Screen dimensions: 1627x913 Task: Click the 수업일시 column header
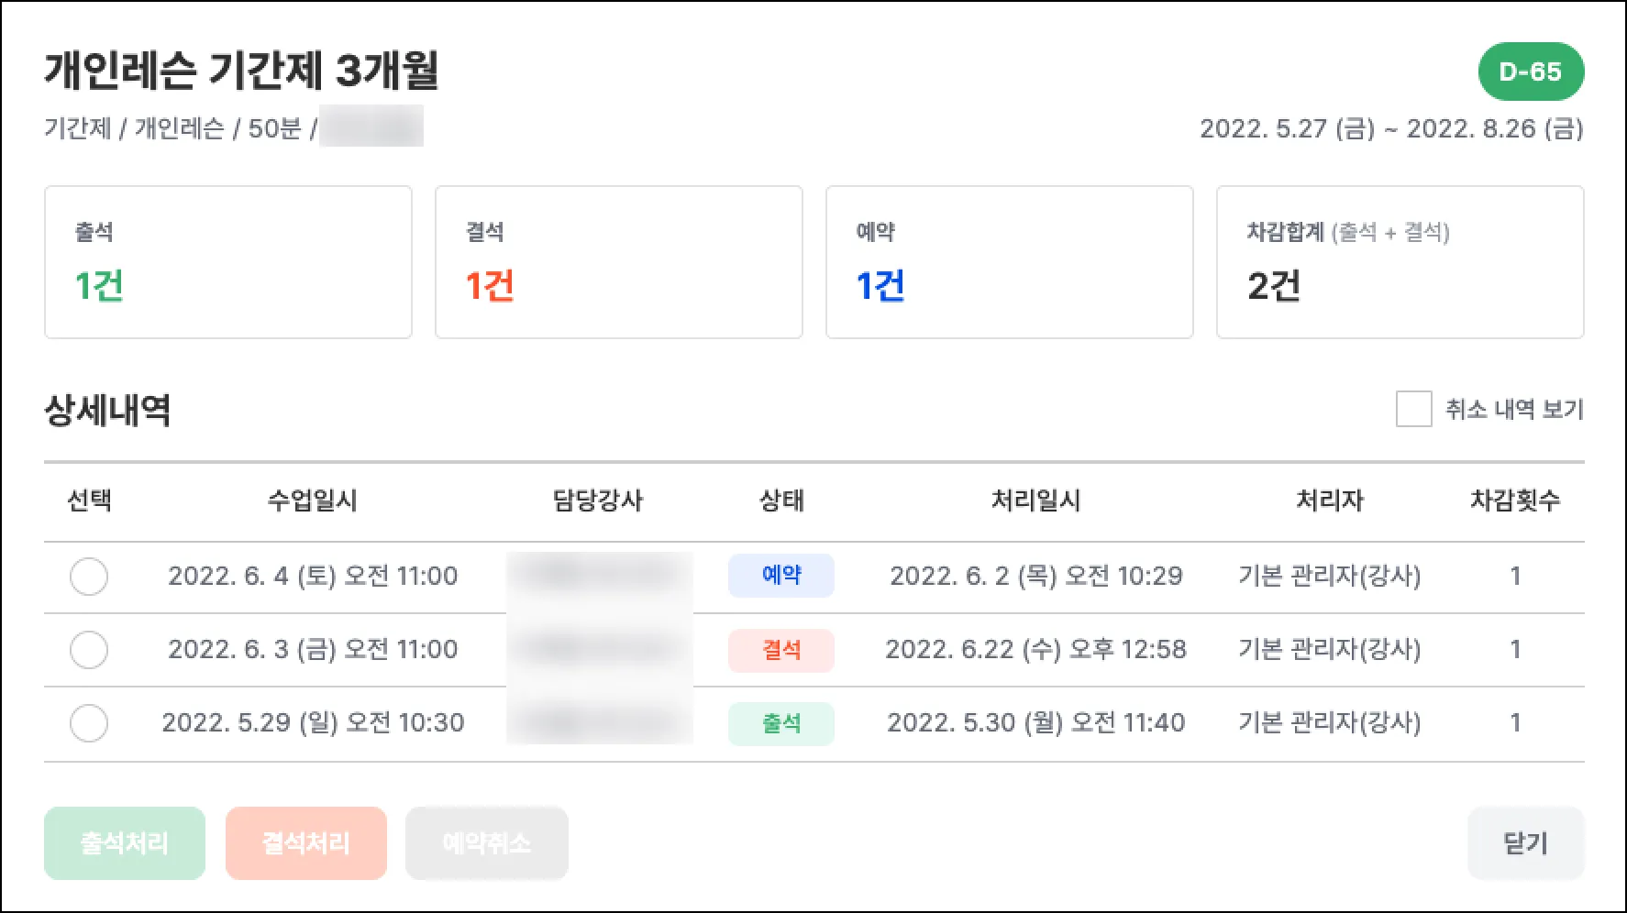[312, 500]
